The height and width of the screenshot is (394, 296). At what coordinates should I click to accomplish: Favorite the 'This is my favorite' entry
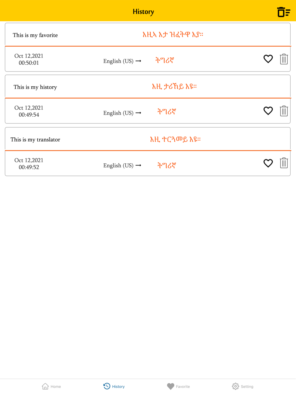pyautogui.click(x=268, y=59)
